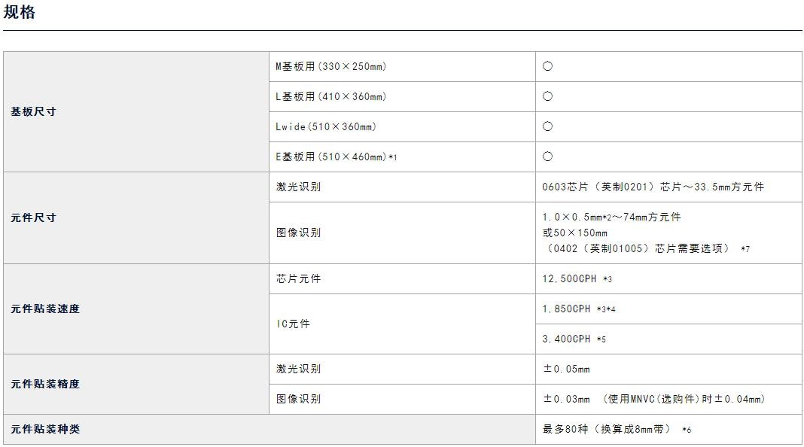Click the 芯片元件 label

[x=298, y=278]
